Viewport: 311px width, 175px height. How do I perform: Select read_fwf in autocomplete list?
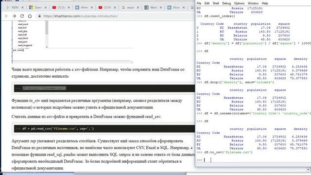(22, 28)
